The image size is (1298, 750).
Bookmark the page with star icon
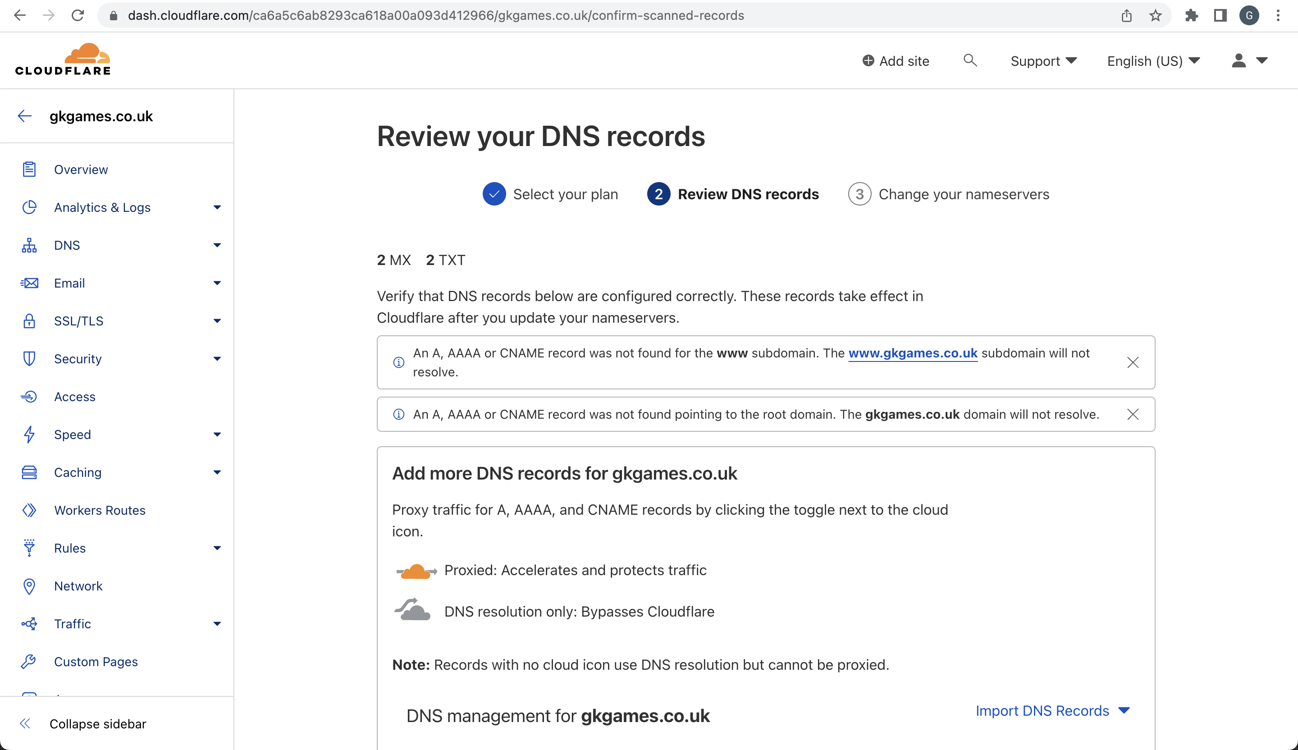coord(1155,15)
